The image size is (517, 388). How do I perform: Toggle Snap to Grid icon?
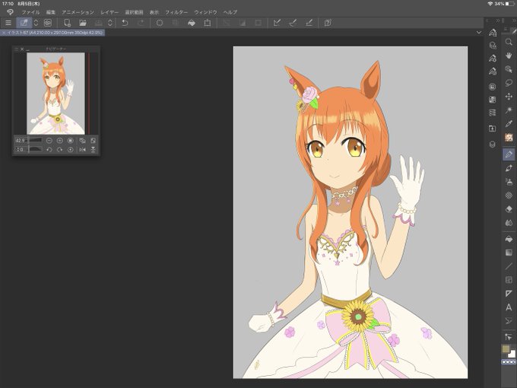[x=309, y=23]
